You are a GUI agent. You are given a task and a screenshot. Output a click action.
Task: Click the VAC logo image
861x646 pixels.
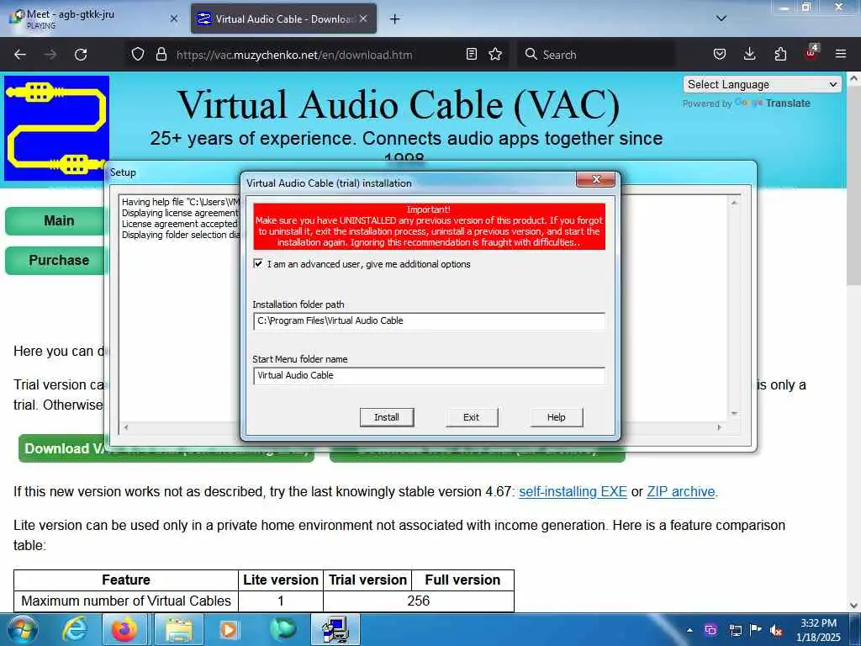point(56,129)
